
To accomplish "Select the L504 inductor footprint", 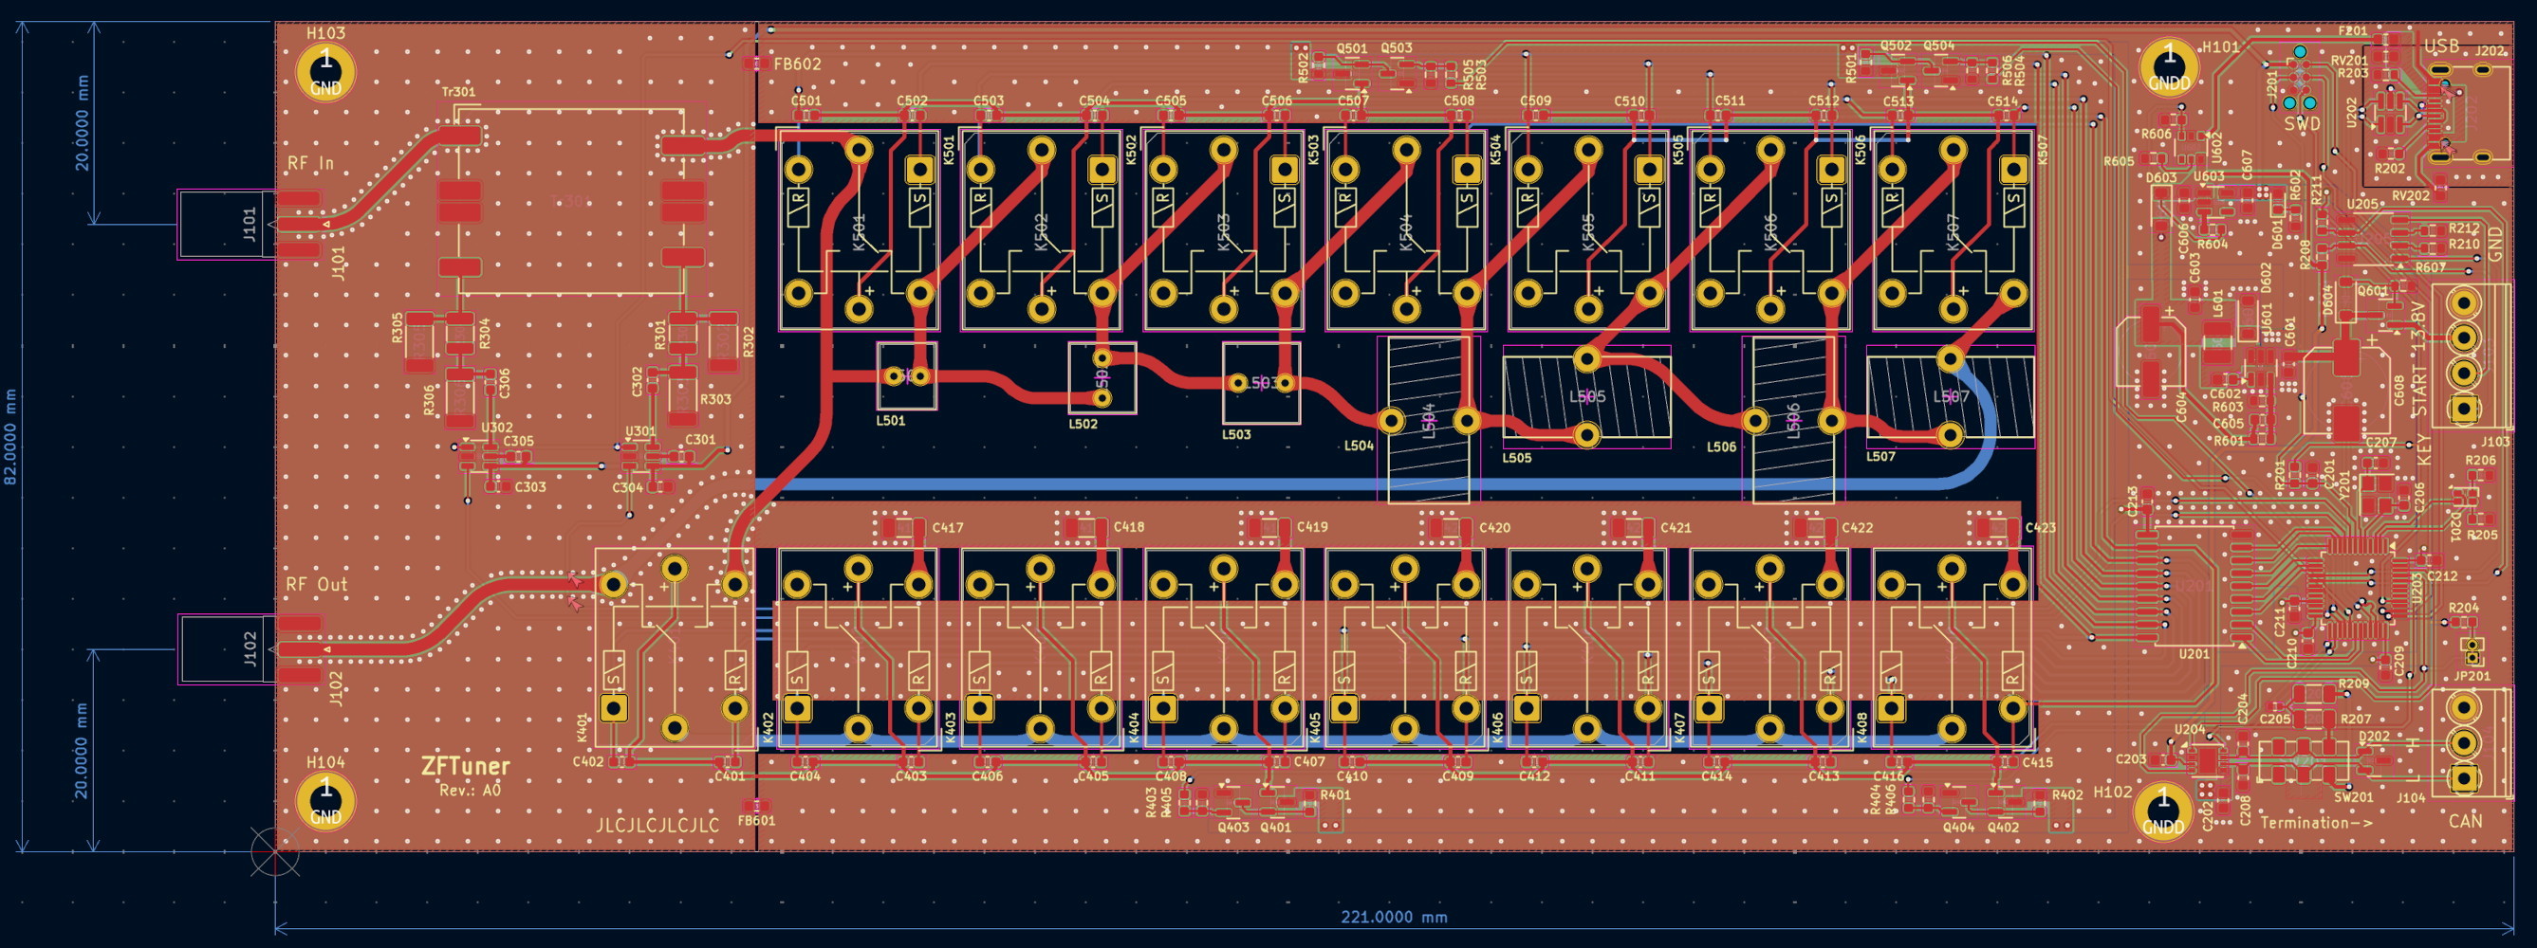I will [1429, 420].
